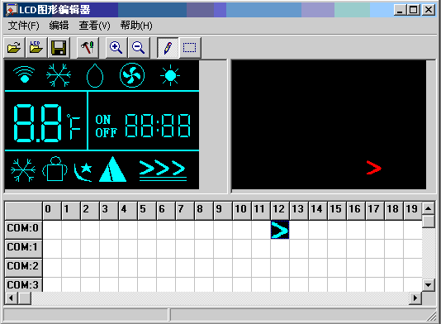Screen dimensions: 441x324
Task: Click the triple chevron arrows in LCD image
Action: tap(163, 168)
